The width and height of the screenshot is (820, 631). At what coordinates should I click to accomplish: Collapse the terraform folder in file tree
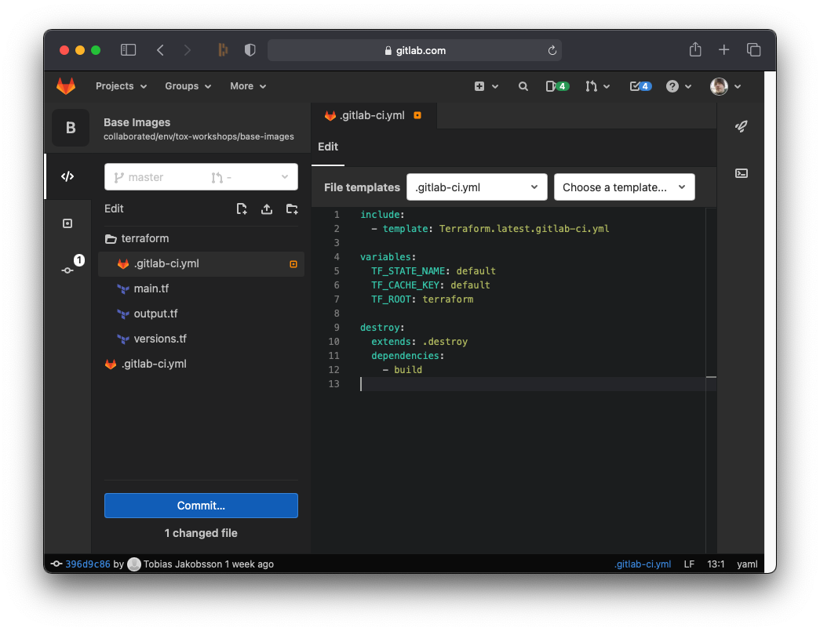point(146,238)
